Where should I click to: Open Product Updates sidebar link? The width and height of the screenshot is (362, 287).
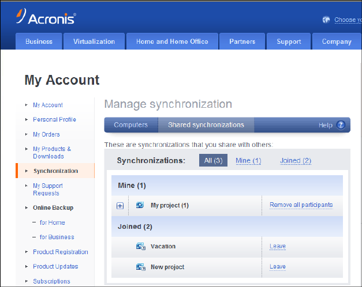point(55,266)
